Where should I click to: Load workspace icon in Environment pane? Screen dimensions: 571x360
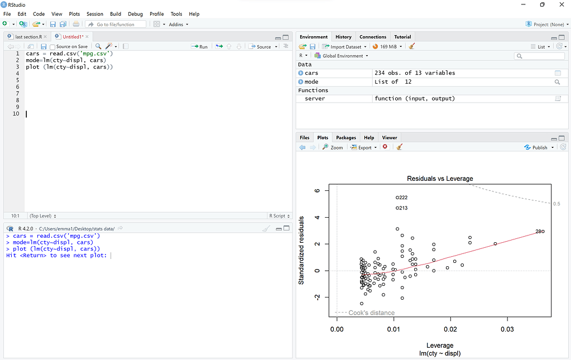pos(303,46)
